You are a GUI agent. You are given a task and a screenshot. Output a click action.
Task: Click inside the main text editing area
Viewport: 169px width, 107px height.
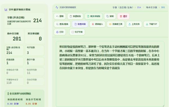[x=110, y=74]
